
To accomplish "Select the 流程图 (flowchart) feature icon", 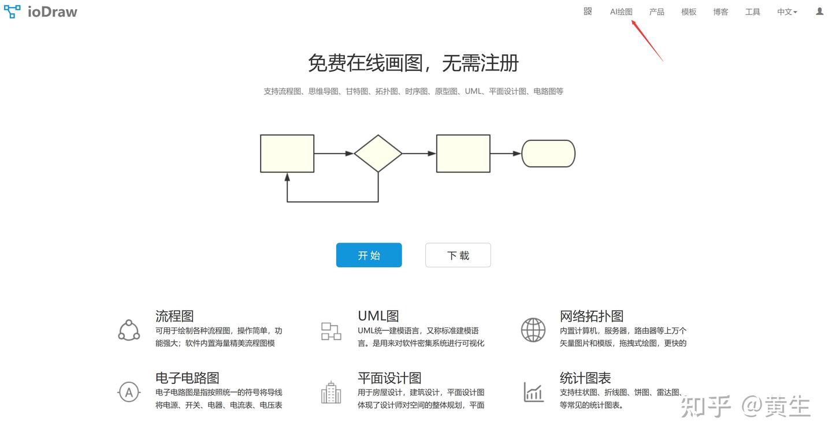I will click(x=128, y=330).
